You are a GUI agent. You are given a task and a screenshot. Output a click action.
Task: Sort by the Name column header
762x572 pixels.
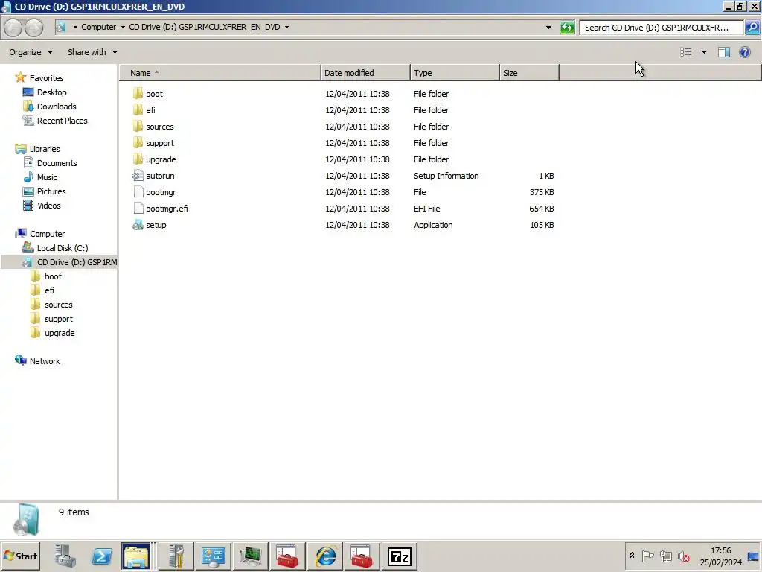220,73
